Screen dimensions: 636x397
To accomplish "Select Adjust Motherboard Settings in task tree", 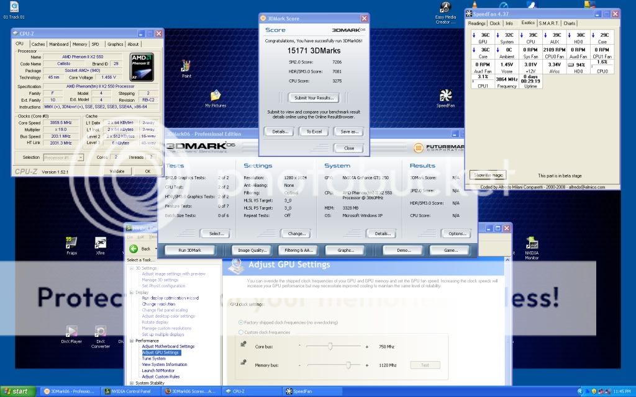I will 168,346.
